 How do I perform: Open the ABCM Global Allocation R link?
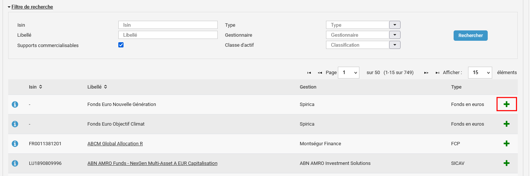point(115,144)
